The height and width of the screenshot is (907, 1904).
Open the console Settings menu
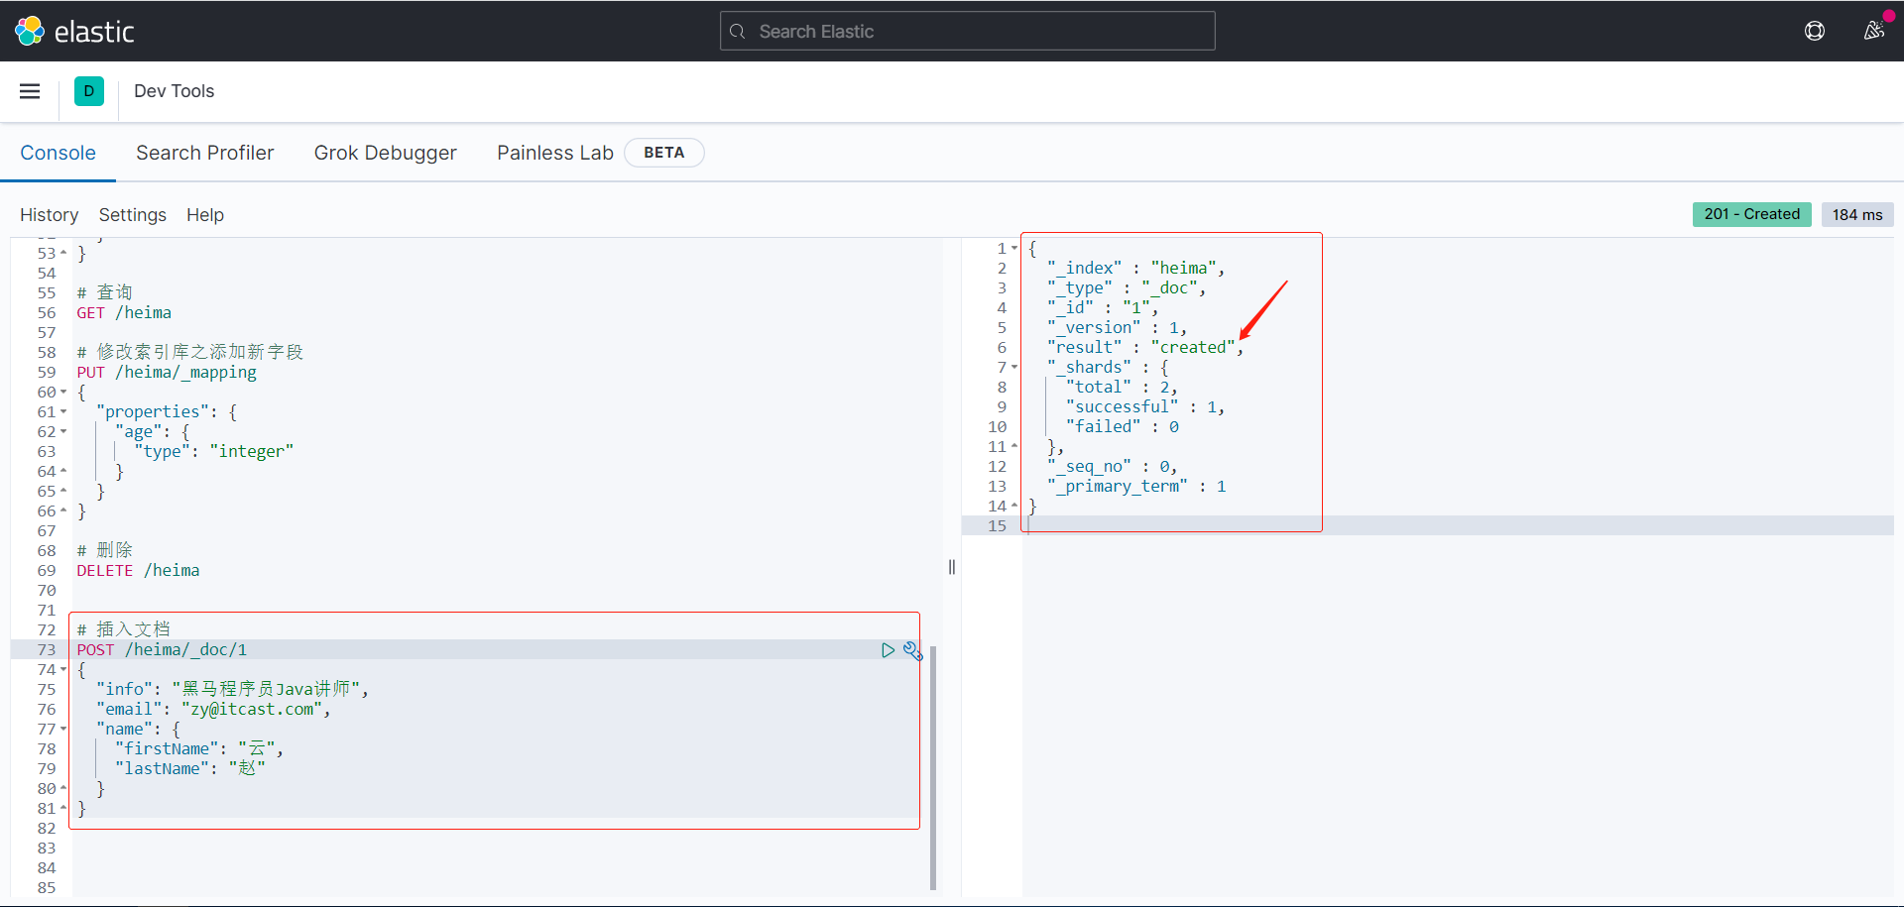click(133, 215)
